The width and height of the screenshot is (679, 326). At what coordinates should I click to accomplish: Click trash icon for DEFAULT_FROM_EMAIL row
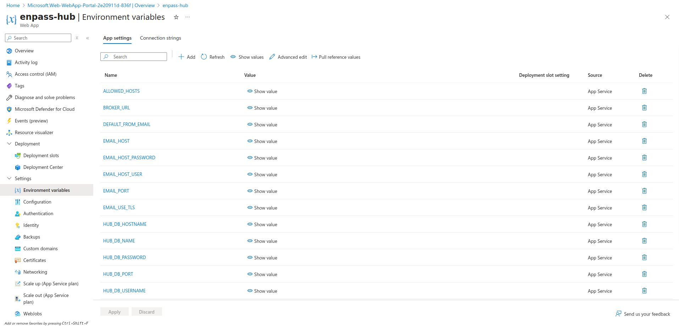644,124
